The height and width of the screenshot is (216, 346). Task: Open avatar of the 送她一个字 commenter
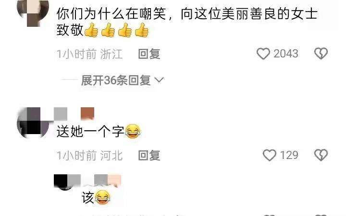[x=33, y=123]
